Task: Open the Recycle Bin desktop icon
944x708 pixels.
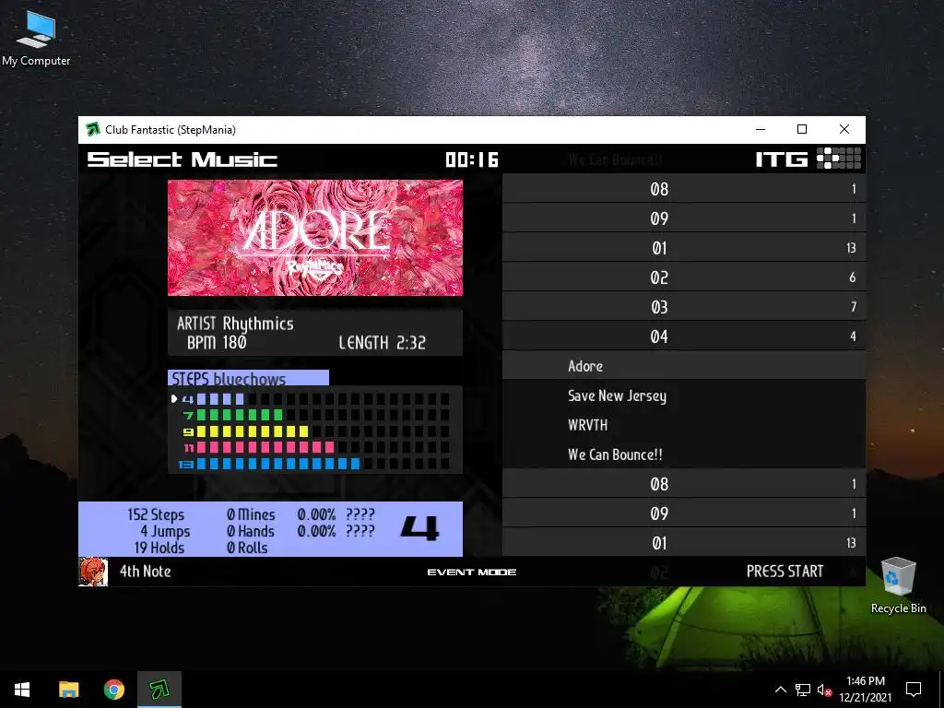Action: (898, 585)
